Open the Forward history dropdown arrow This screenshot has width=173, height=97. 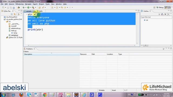tap(72, 8)
